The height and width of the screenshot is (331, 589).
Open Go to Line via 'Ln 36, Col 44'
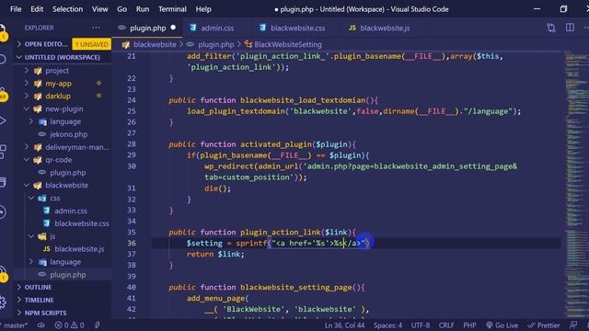pyautogui.click(x=344, y=325)
